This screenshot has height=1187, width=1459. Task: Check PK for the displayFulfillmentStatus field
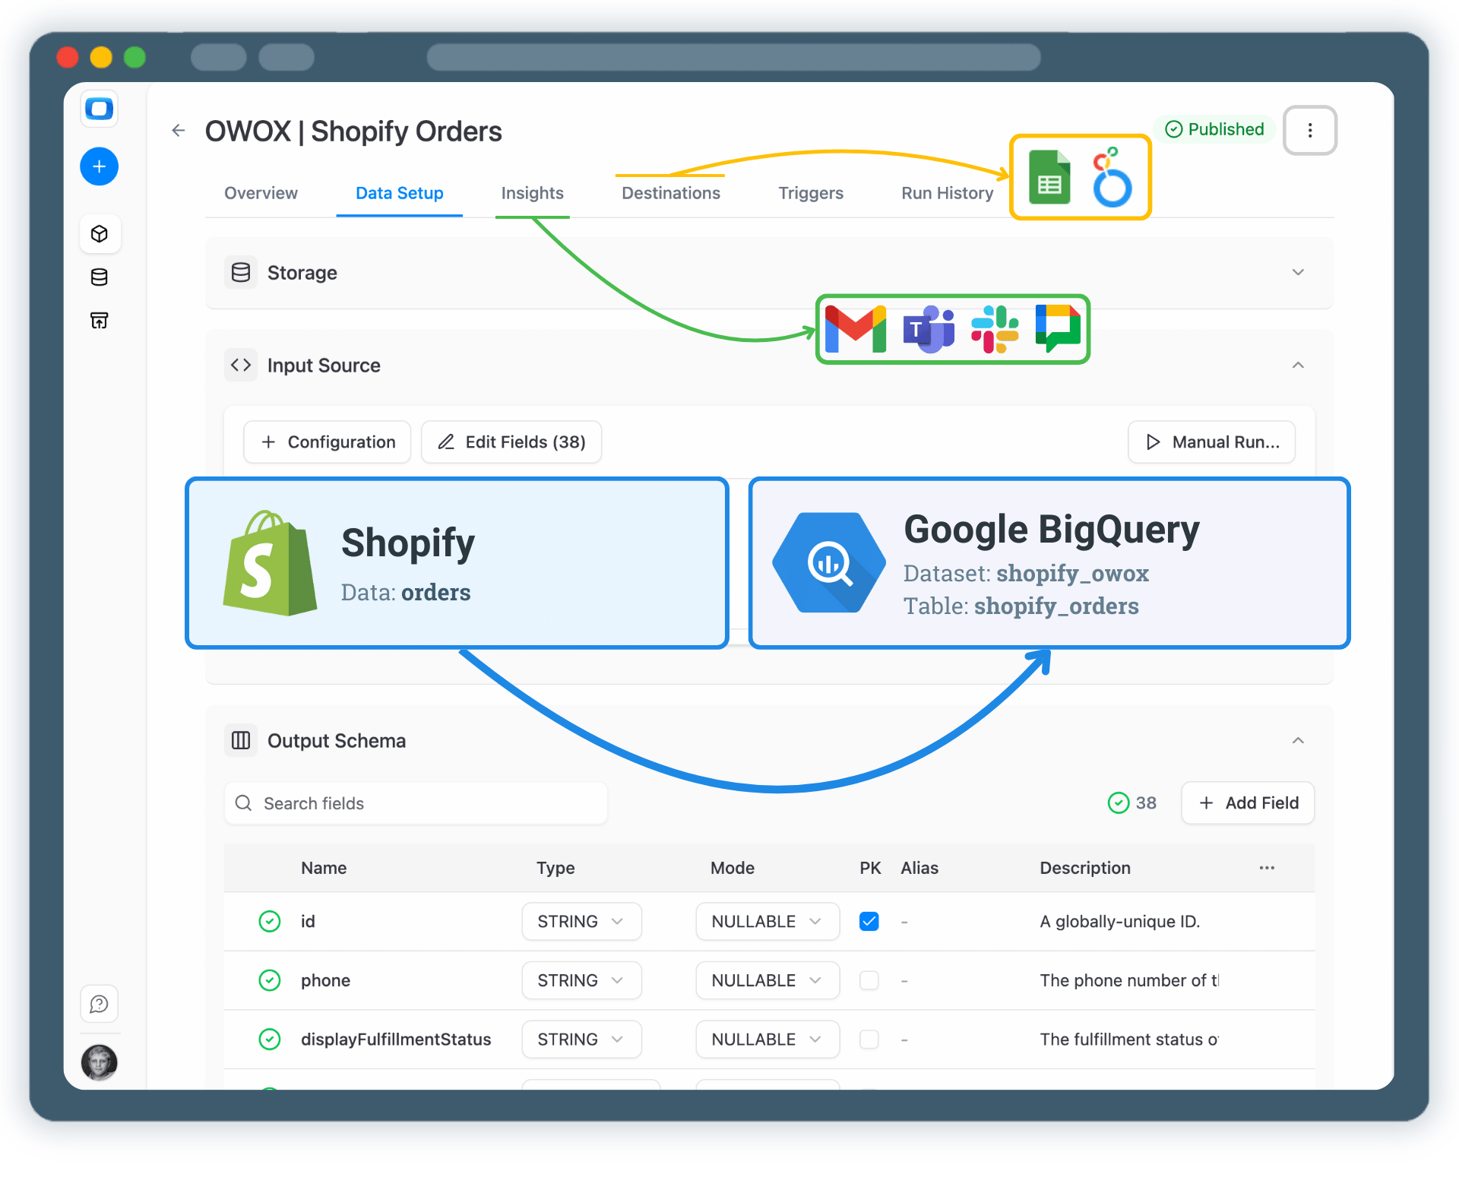point(869,1039)
